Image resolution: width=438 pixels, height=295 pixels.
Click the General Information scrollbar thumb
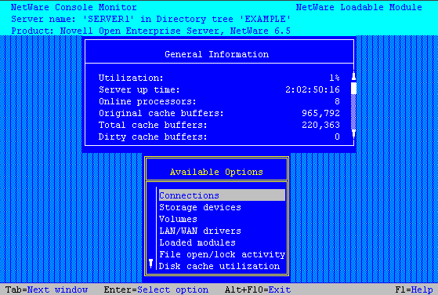(x=353, y=88)
